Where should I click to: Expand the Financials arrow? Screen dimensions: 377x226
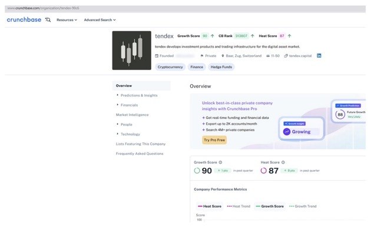pyautogui.click(x=117, y=105)
